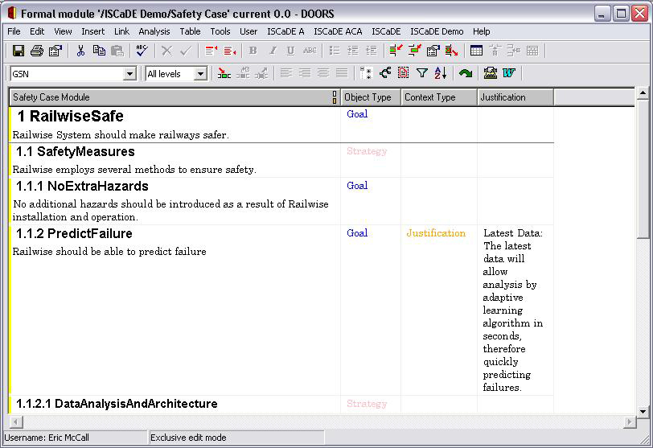Click the delete object red X icon
The image size is (653, 448).
coord(451,51)
